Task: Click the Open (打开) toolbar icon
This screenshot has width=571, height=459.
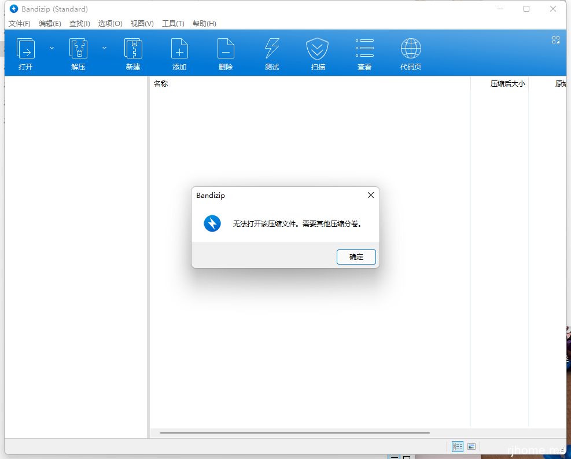Action: coord(25,49)
